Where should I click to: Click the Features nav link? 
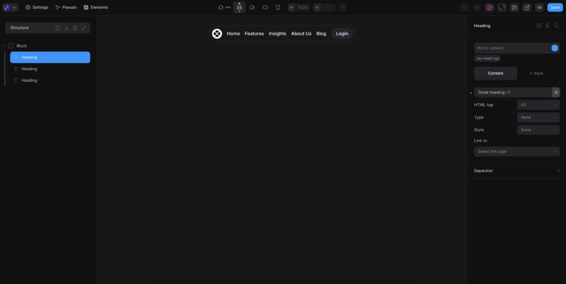pos(254,34)
